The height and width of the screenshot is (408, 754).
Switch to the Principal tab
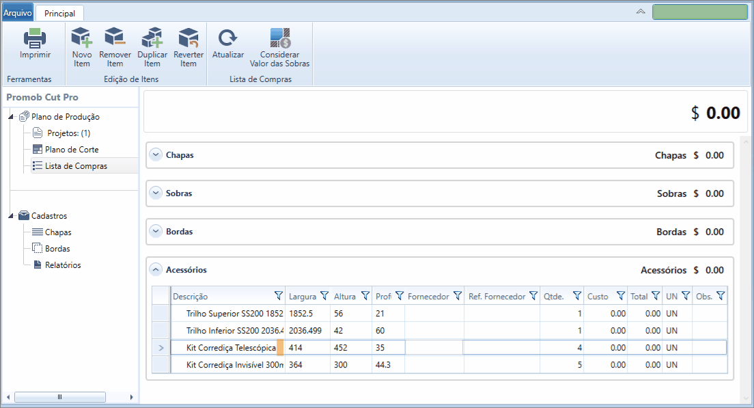(x=59, y=14)
